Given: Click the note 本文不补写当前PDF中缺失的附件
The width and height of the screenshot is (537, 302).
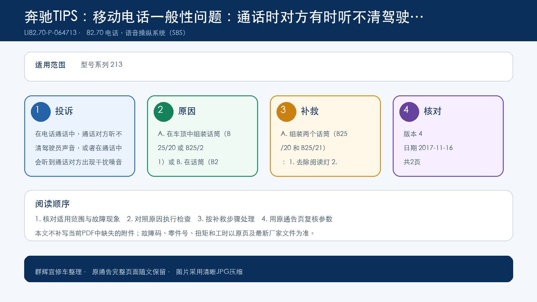Looking at the screenshot, I should (85, 233).
